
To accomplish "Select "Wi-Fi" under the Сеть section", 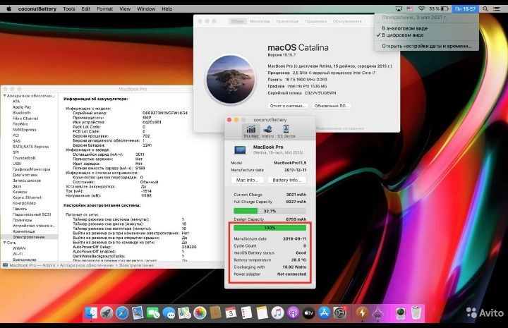I will pos(18,254).
